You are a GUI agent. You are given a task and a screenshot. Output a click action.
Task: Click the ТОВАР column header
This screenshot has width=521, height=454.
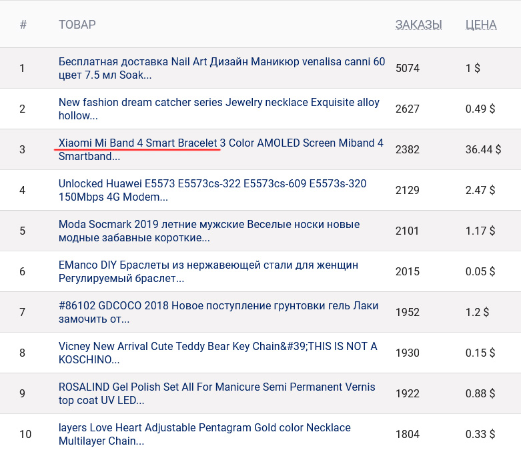(77, 25)
